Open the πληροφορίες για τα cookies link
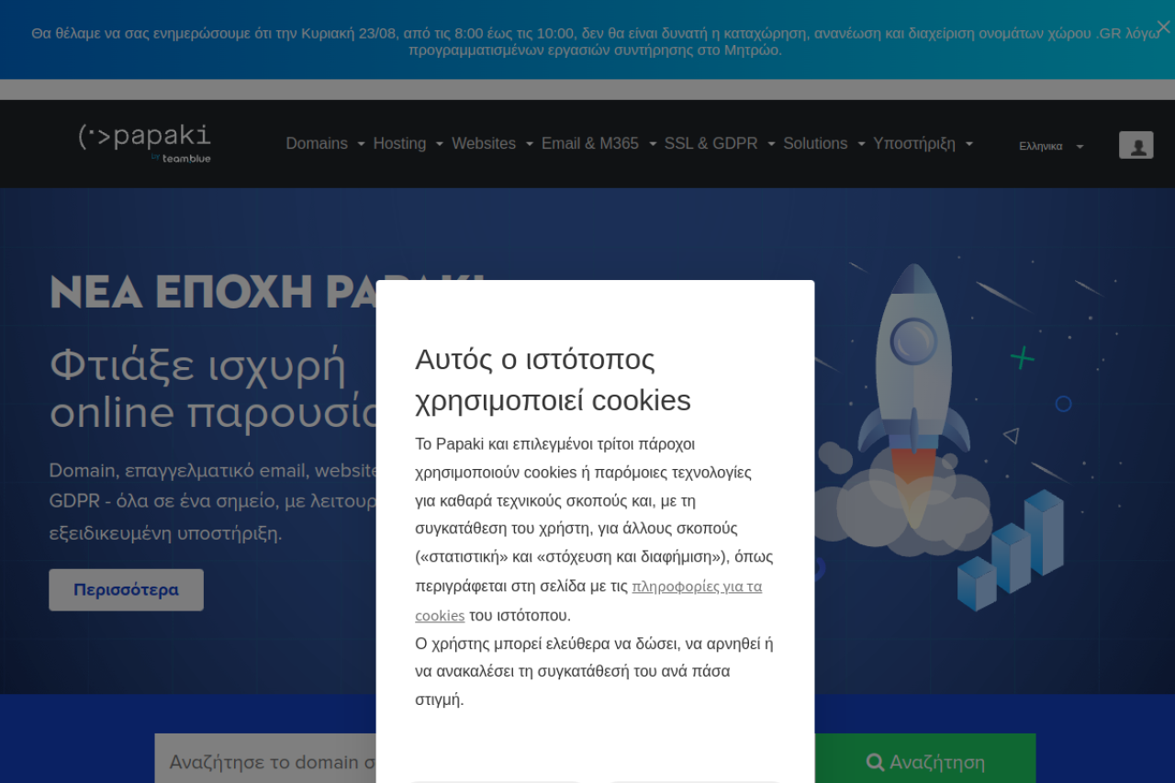1175x783 pixels. click(588, 600)
